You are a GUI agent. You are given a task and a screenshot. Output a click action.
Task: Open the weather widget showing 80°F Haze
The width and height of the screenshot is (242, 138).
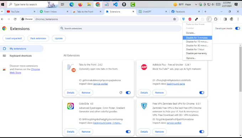(182, 5)
